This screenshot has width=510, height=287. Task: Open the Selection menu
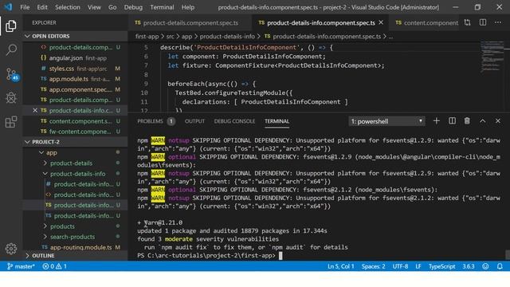coord(67,7)
